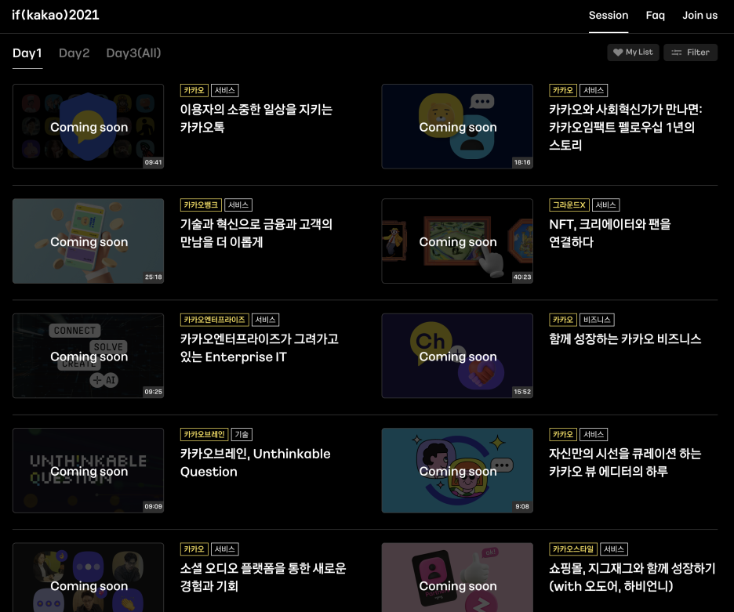This screenshot has height=612, width=734.
Task: Open title 카카오와 사회혁신가가 만나면
Action: pyautogui.click(x=626, y=127)
